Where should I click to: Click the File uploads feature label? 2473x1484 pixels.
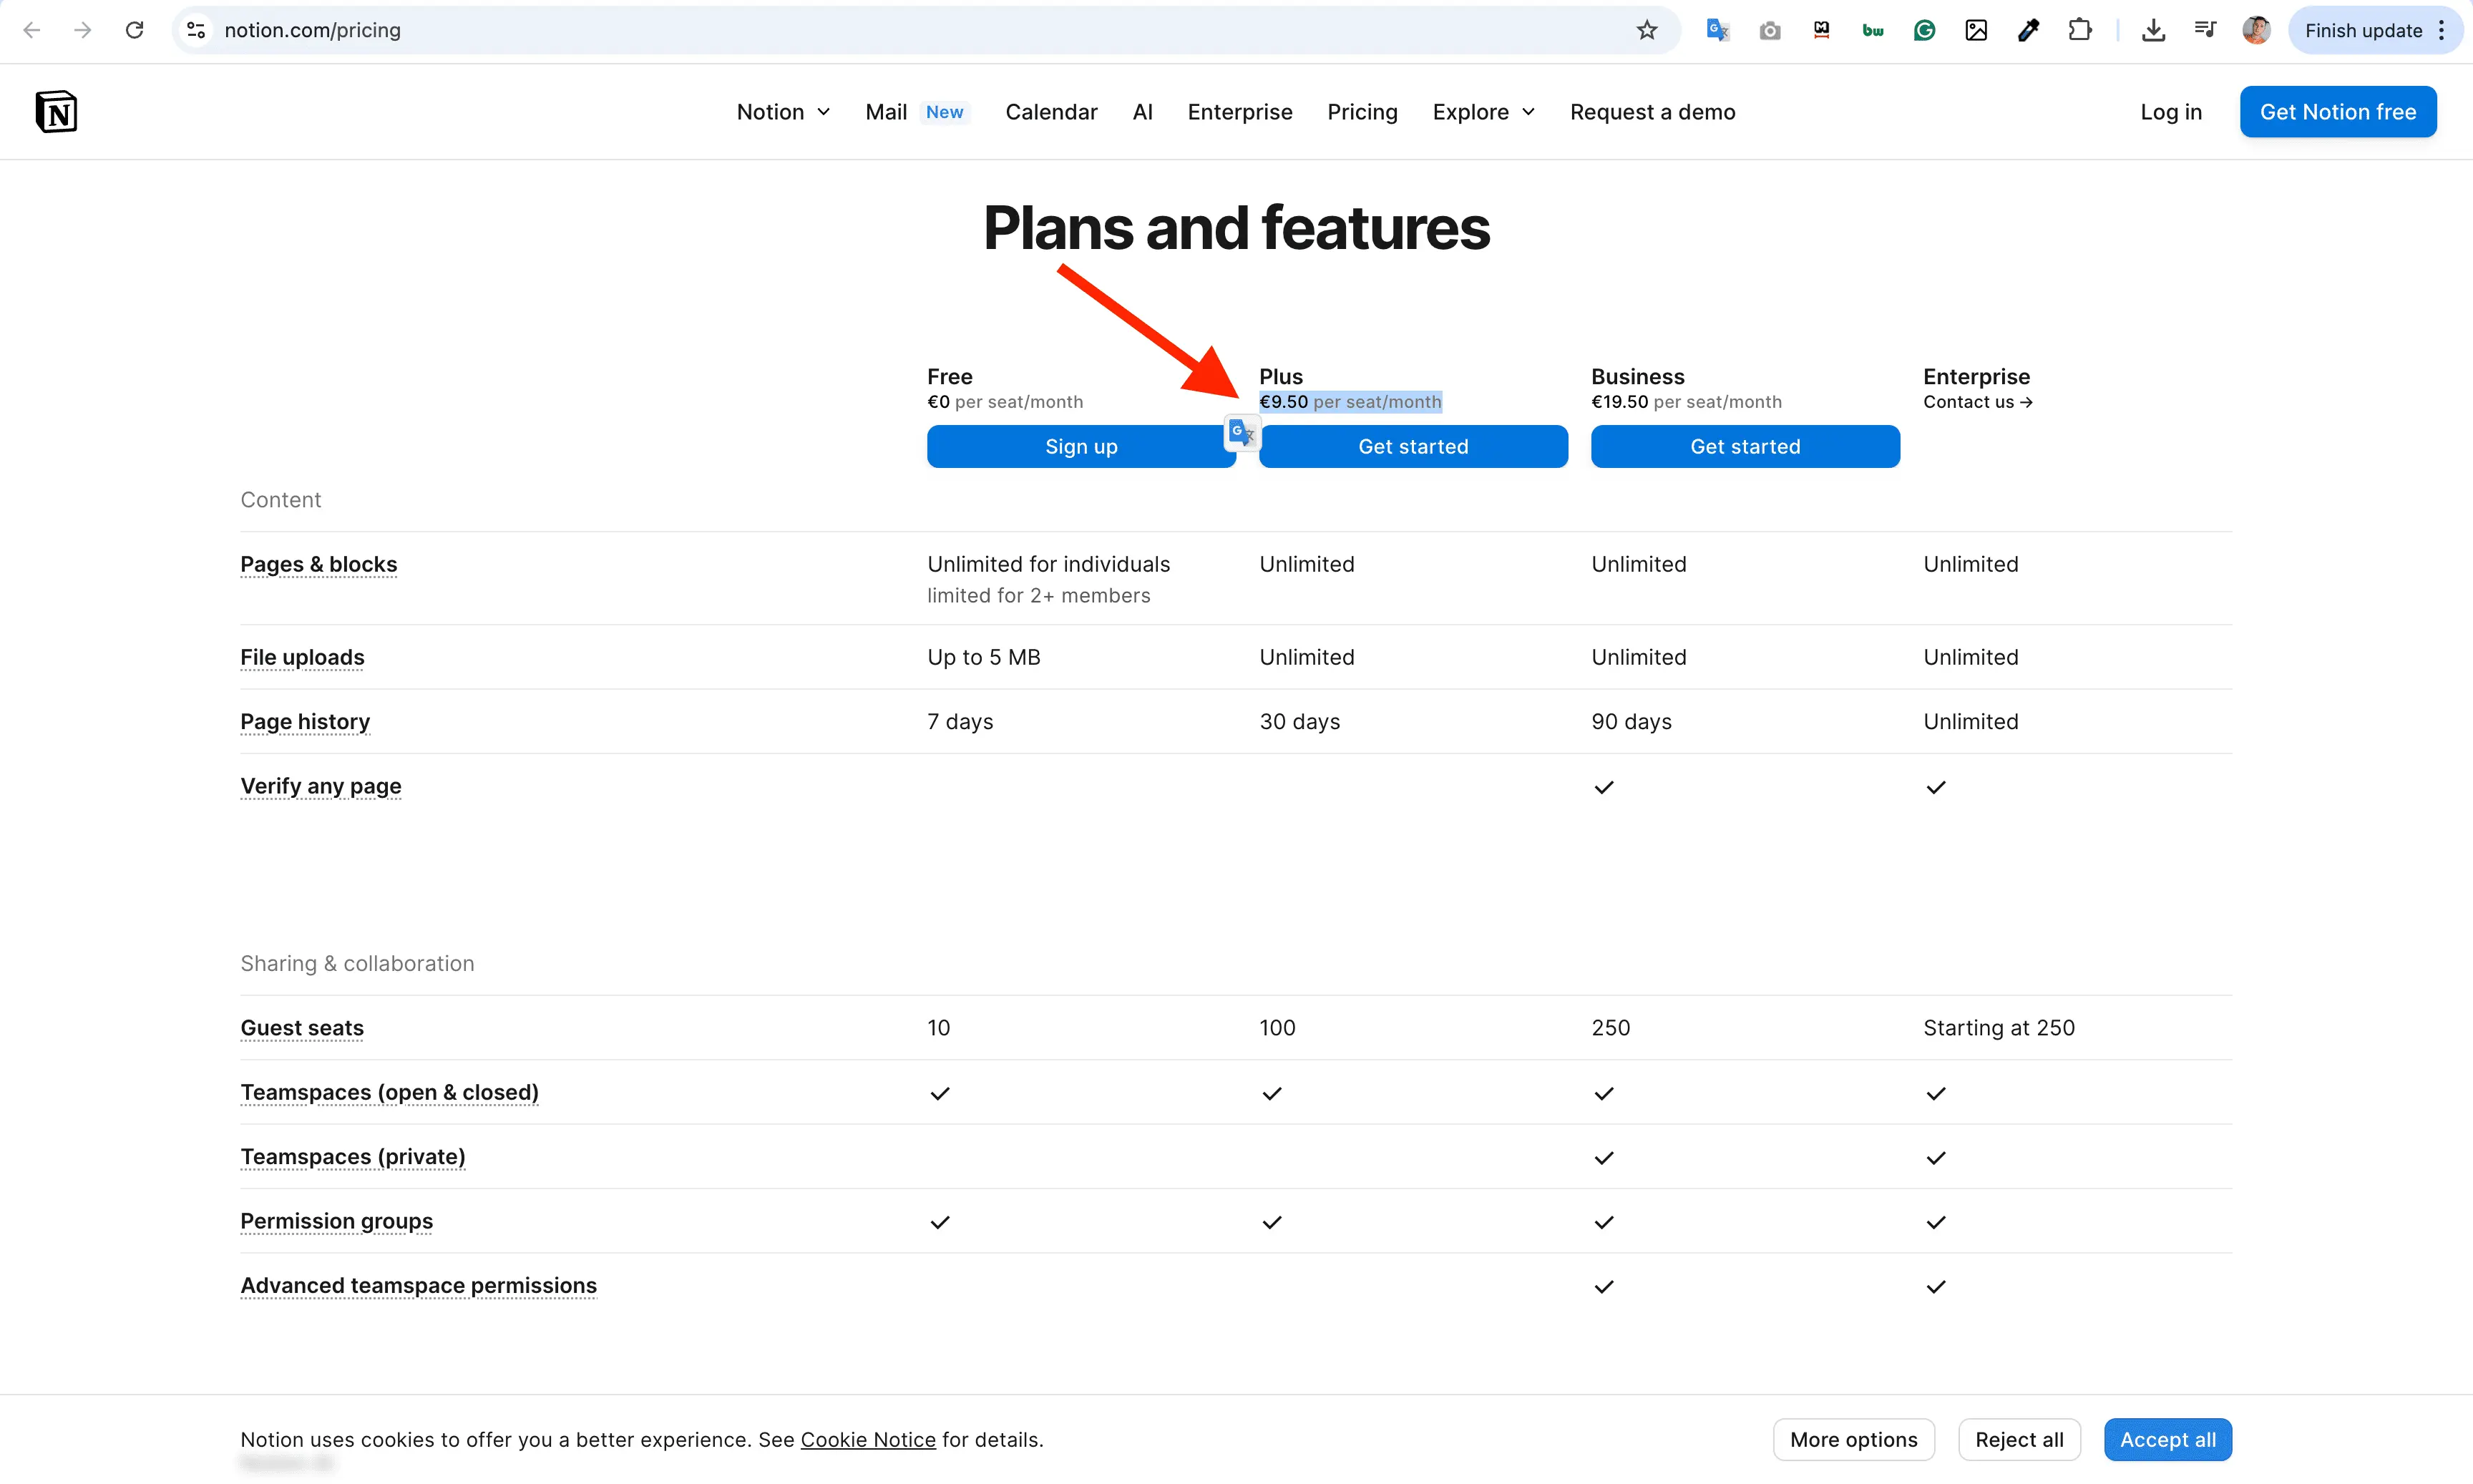pos(302,657)
